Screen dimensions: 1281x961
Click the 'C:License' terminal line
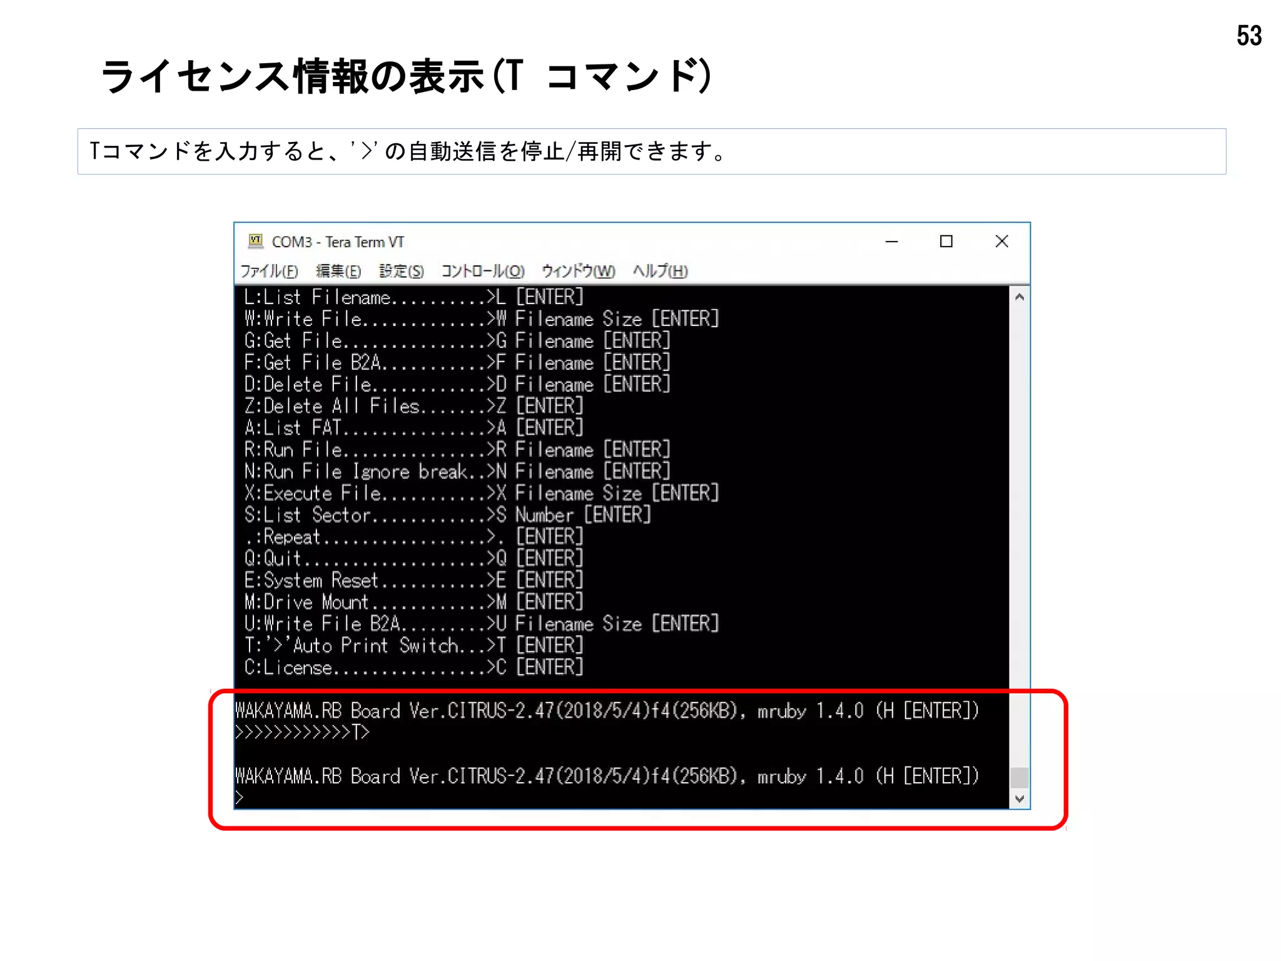coord(413,667)
